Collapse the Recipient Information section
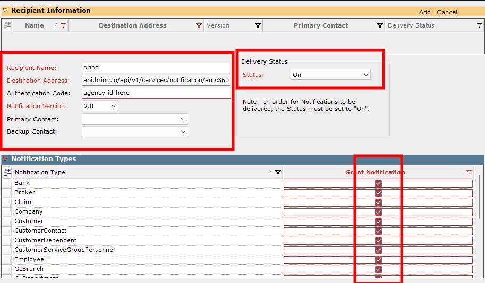 pyautogui.click(x=5, y=11)
